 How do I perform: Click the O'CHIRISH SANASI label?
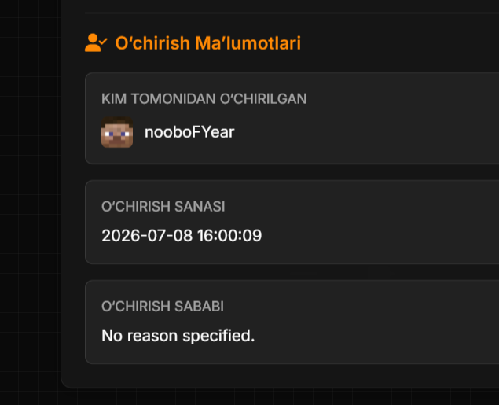click(x=163, y=206)
